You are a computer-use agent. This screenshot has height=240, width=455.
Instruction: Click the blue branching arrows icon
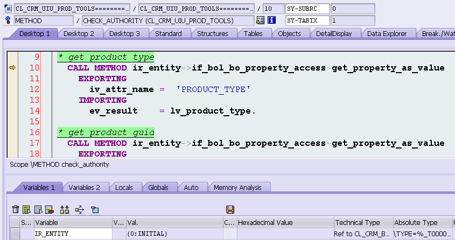80,209
